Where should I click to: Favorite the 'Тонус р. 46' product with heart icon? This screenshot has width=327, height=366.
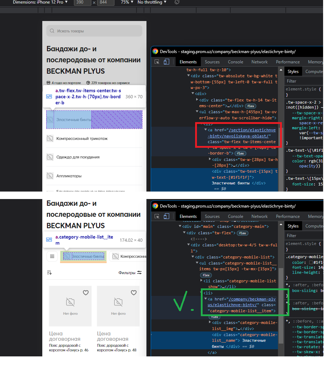(x=86, y=292)
